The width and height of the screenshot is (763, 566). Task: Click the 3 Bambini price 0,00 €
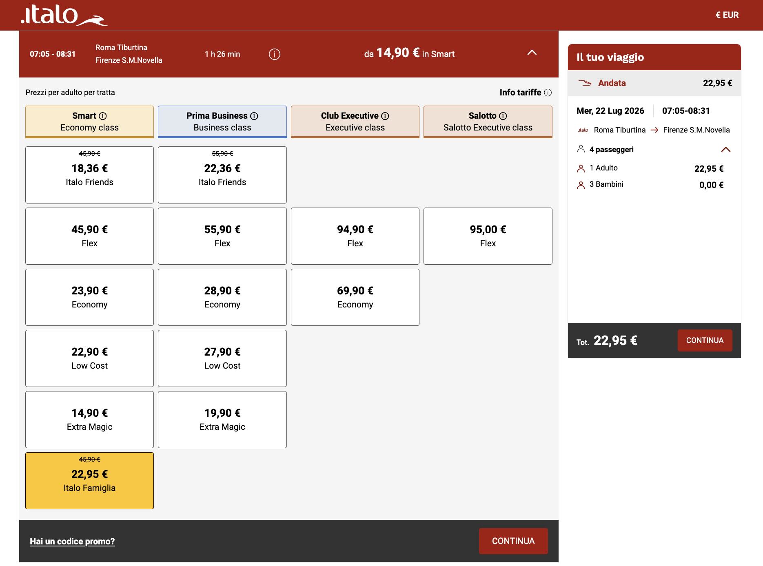712,185
